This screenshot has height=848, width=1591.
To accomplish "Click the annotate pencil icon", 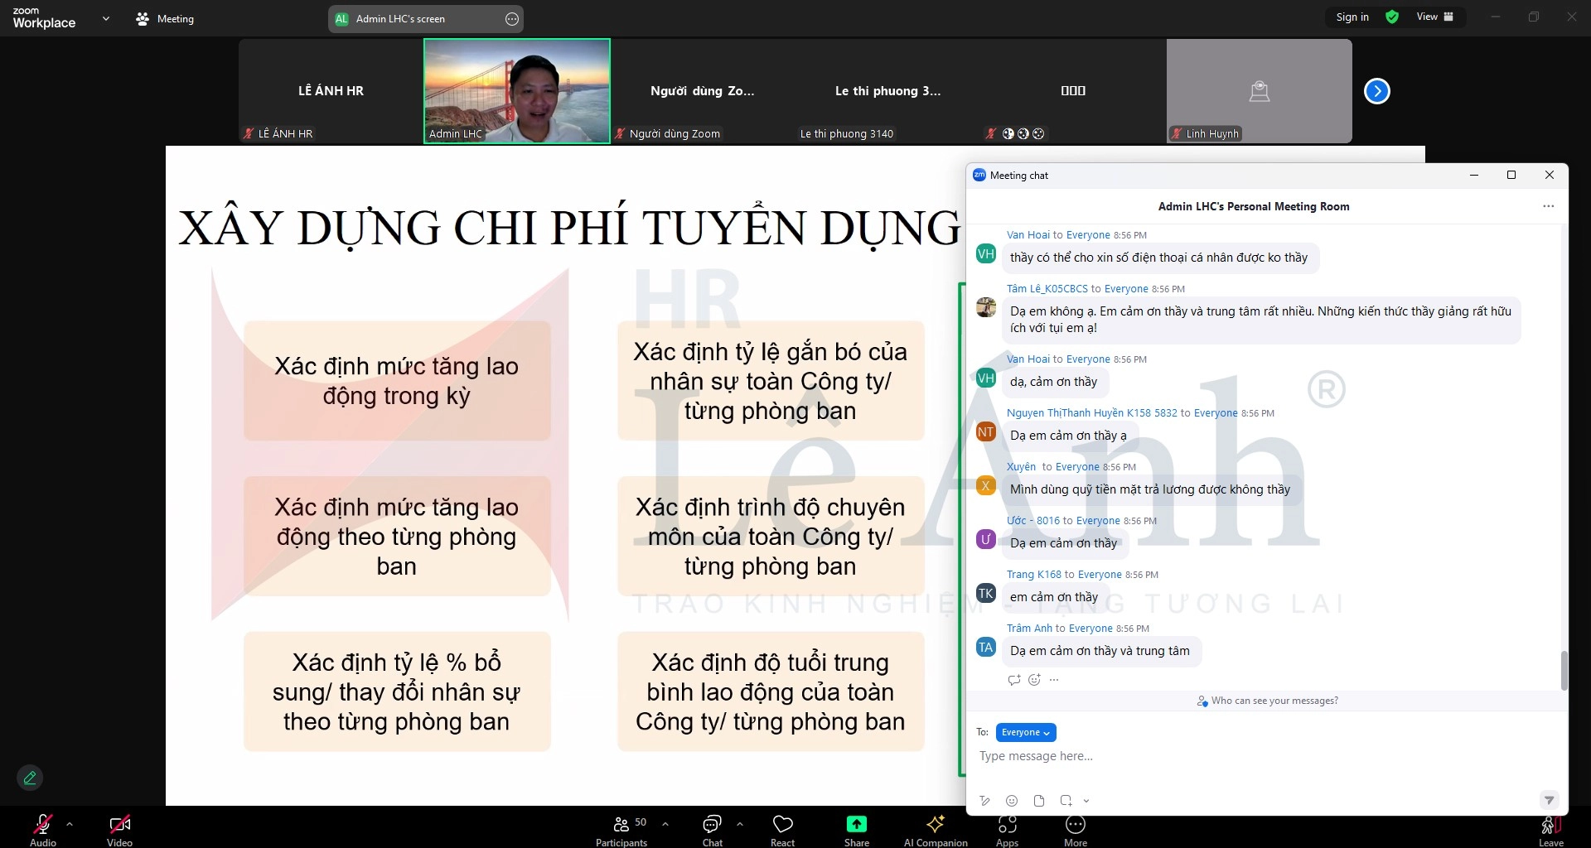I will [x=30, y=778].
